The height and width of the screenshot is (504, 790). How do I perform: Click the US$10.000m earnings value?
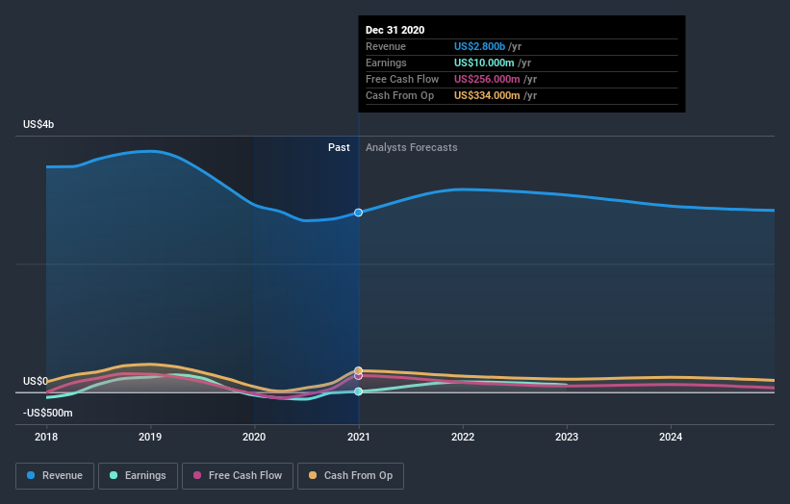tap(484, 63)
